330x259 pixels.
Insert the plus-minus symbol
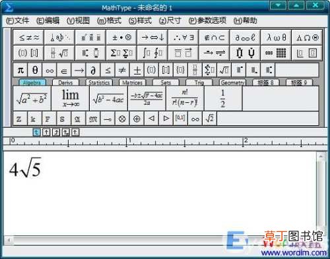137,71
